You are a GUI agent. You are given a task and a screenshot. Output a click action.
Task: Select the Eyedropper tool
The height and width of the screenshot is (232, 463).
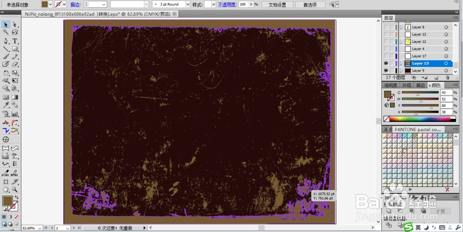[6, 105]
